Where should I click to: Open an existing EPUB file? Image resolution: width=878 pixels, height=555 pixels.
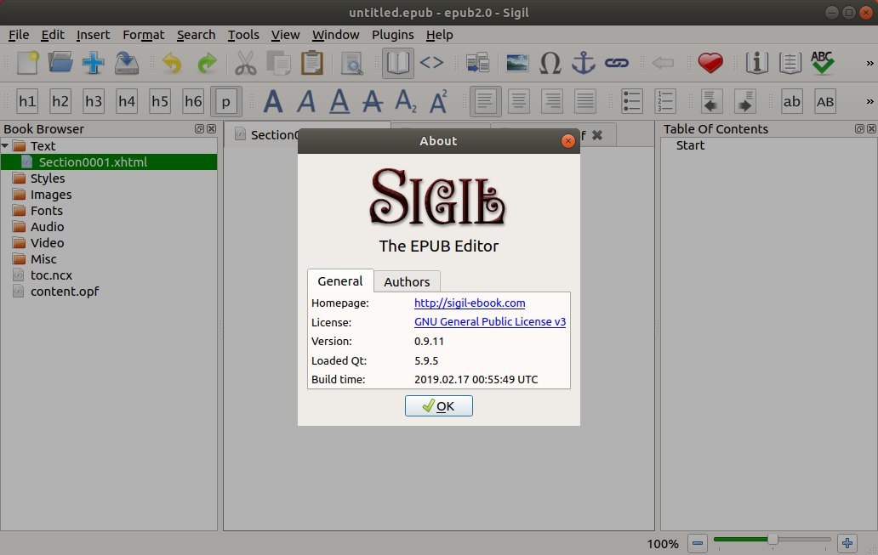(x=60, y=63)
